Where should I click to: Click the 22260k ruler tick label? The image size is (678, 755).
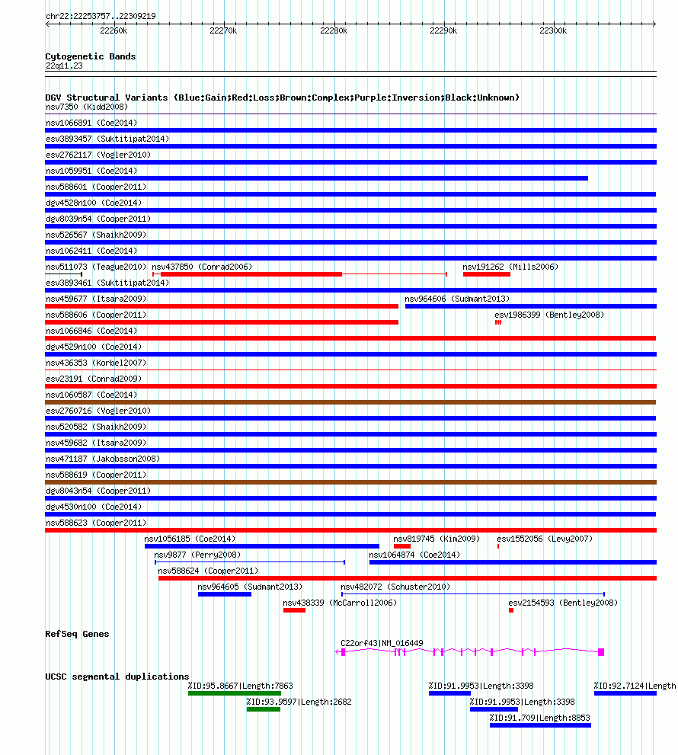coord(114,30)
